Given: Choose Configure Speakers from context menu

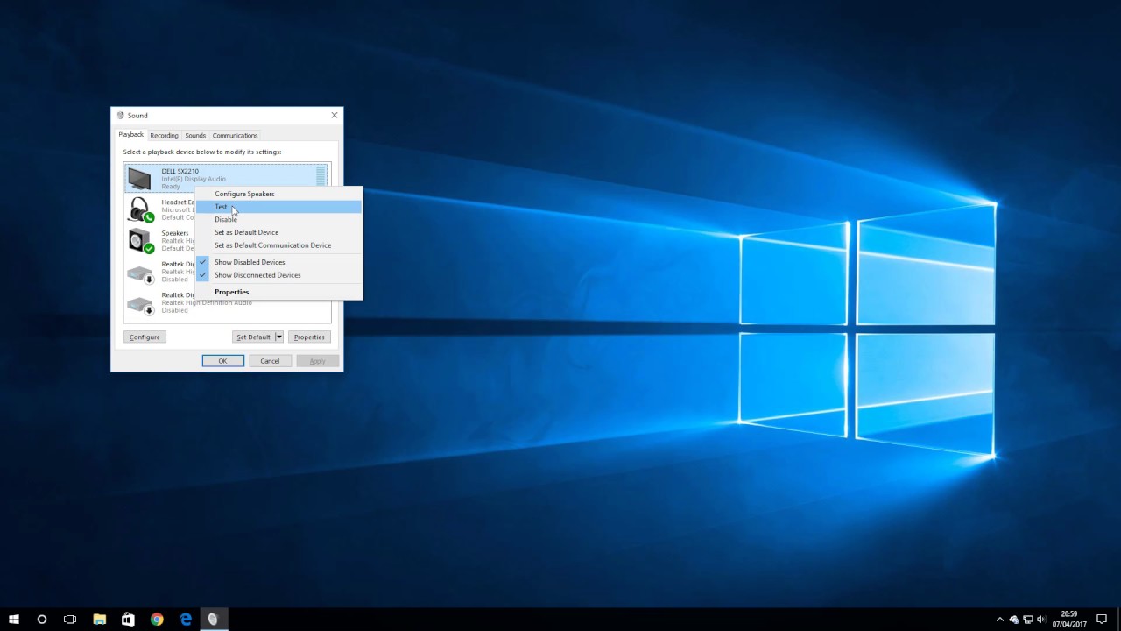Looking at the screenshot, I should coord(278,194).
